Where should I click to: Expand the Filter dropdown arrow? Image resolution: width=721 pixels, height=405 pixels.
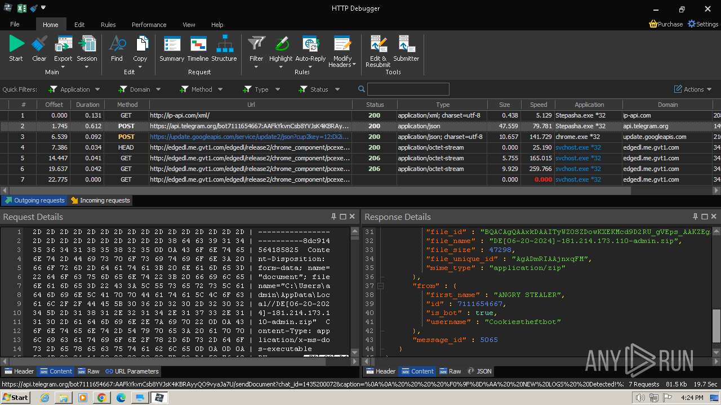tap(256, 67)
